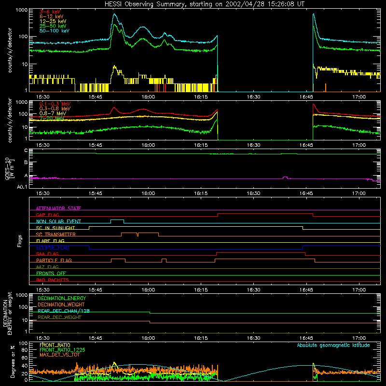The image size is (386, 386).
Task: Click the Degrees or % axis title
Action: coord(13,361)
